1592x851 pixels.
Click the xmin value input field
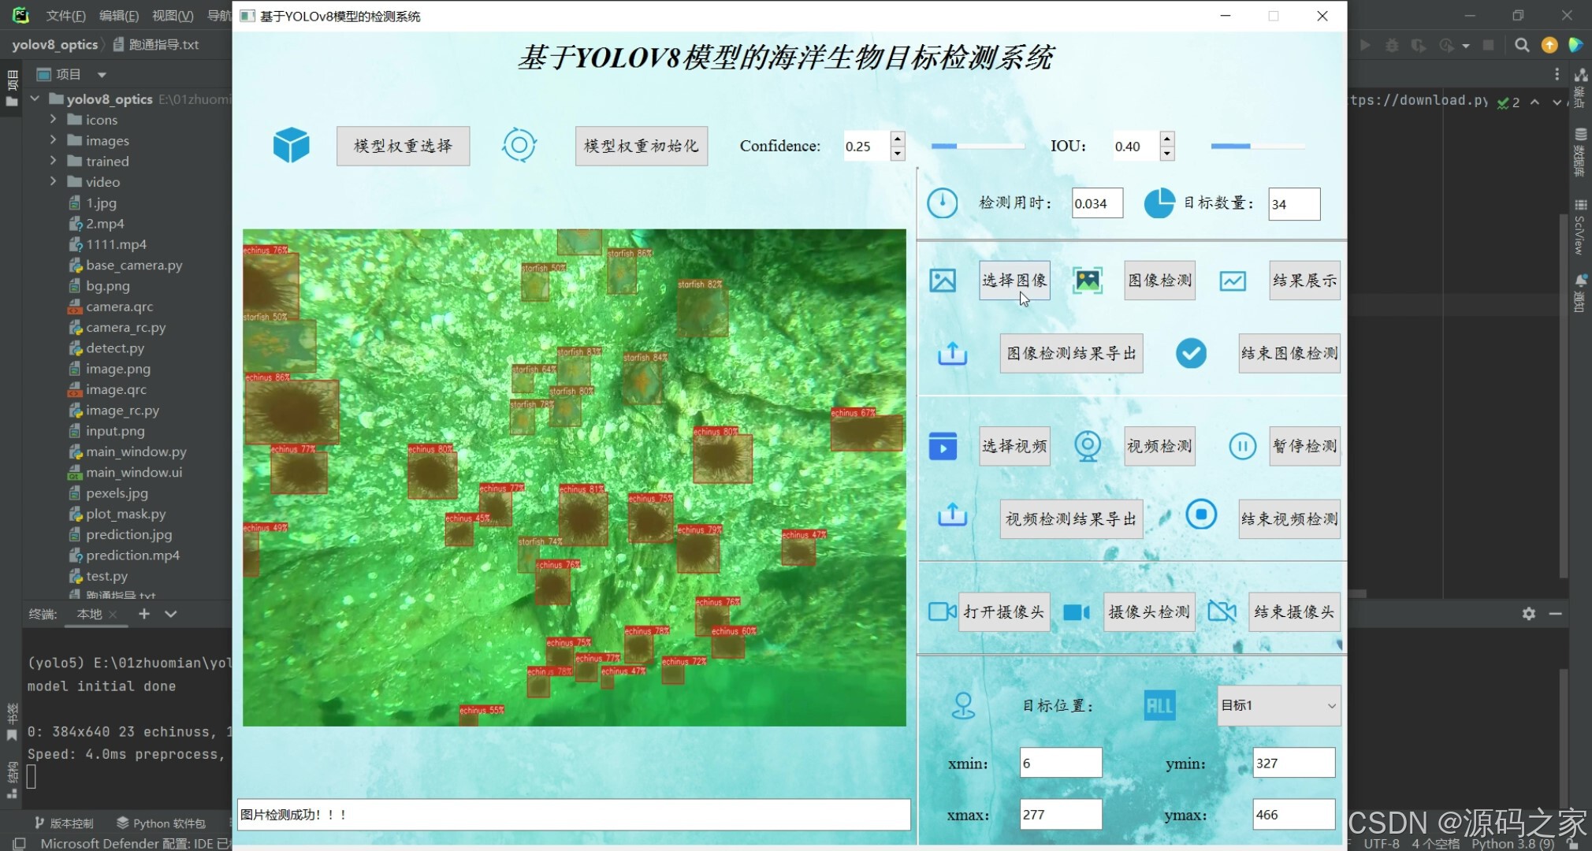(x=1060, y=763)
